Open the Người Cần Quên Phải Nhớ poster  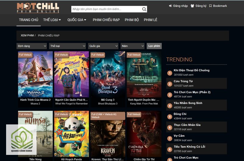(72, 74)
